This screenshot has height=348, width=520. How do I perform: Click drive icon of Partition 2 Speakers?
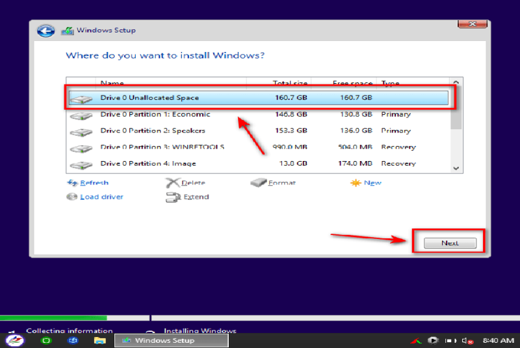coord(81,132)
